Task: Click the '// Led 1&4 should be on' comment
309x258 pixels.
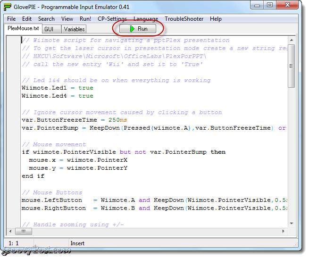Action: tap(116, 80)
